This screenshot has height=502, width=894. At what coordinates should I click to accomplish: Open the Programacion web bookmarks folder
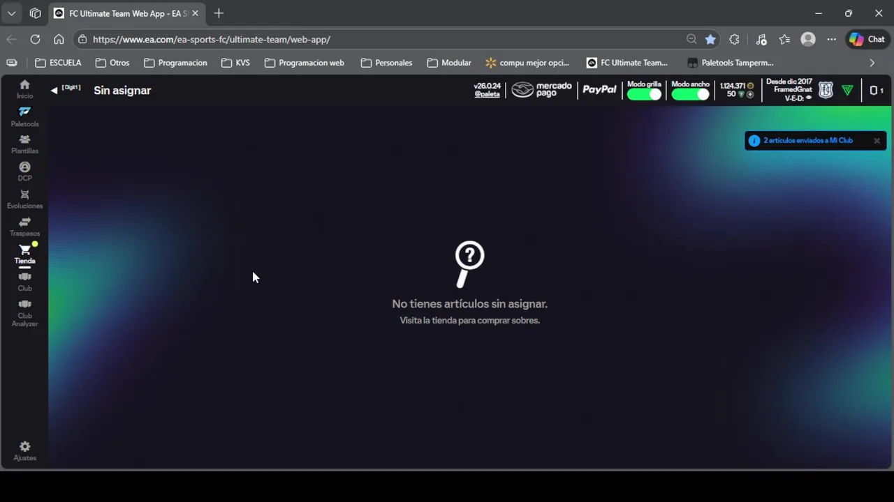click(305, 63)
